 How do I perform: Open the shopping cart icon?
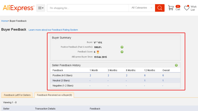[171, 8]
